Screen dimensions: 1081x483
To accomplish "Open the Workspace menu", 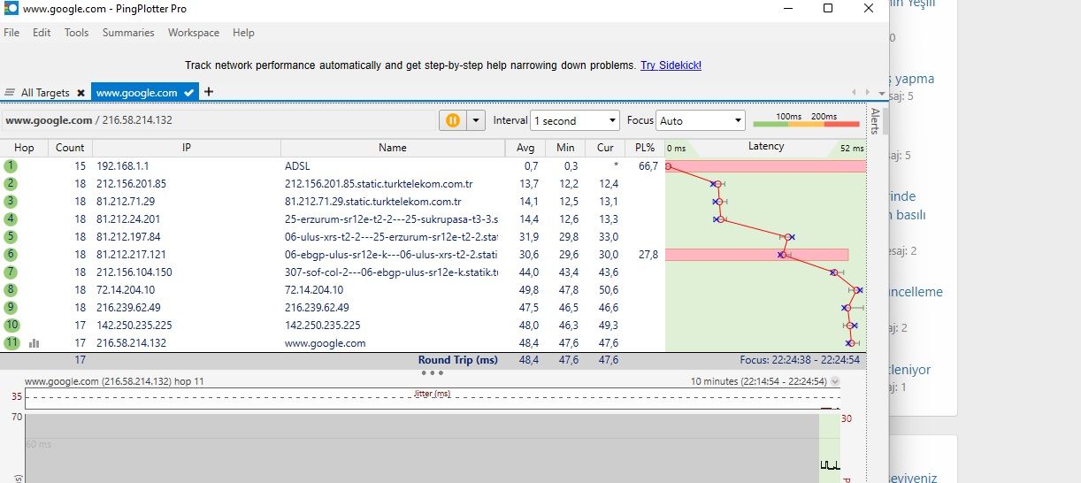I will 194,33.
